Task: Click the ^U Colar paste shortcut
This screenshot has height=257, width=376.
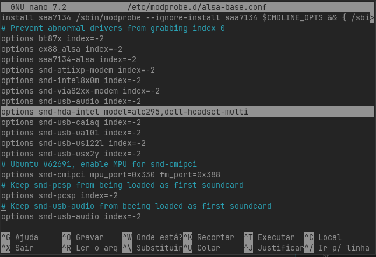Action: point(204,248)
